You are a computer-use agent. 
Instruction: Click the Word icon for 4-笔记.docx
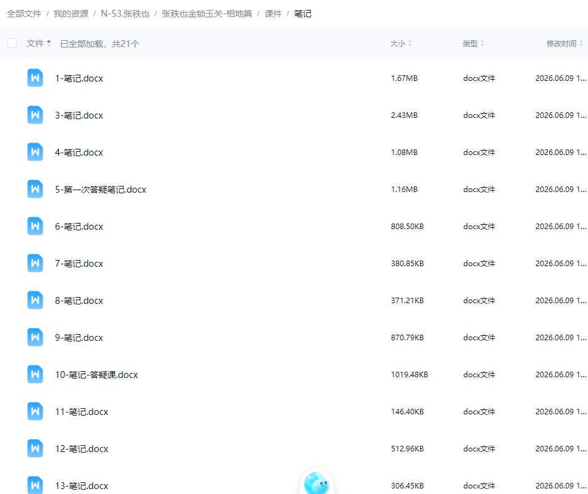point(35,152)
